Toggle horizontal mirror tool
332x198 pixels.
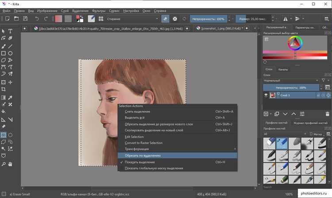(286, 19)
